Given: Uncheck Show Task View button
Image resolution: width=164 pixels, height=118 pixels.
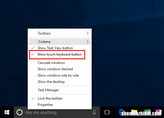Looking at the screenshot, I should pos(60,48).
